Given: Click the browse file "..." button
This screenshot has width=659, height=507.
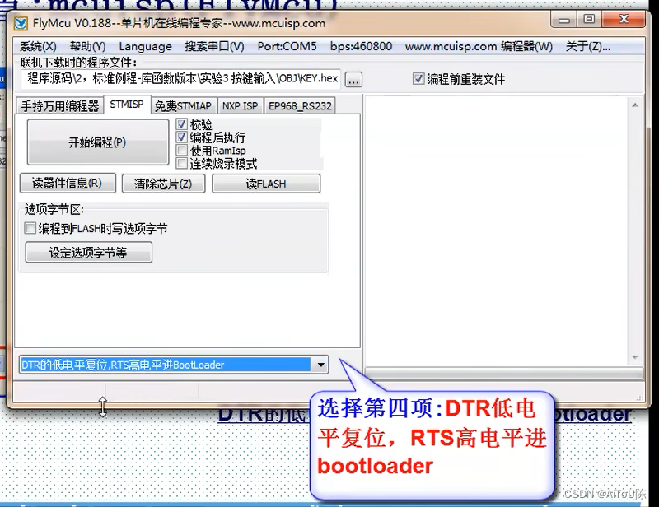Looking at the screenshot, I should 353,79.
